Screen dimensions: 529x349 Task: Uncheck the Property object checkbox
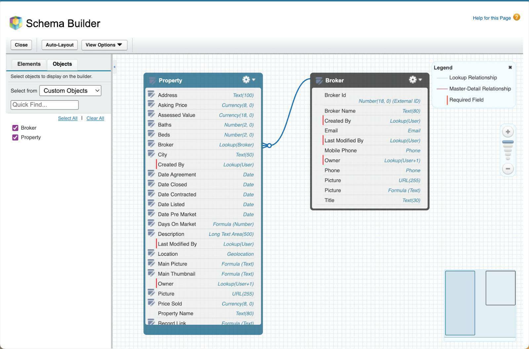pyautogui.click(x=15, y=137)
